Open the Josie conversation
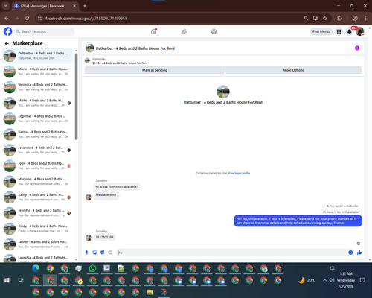372x298 pixels. tap(37, 165)
